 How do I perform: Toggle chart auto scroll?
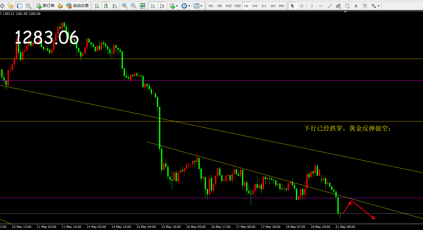click(153, 6)
